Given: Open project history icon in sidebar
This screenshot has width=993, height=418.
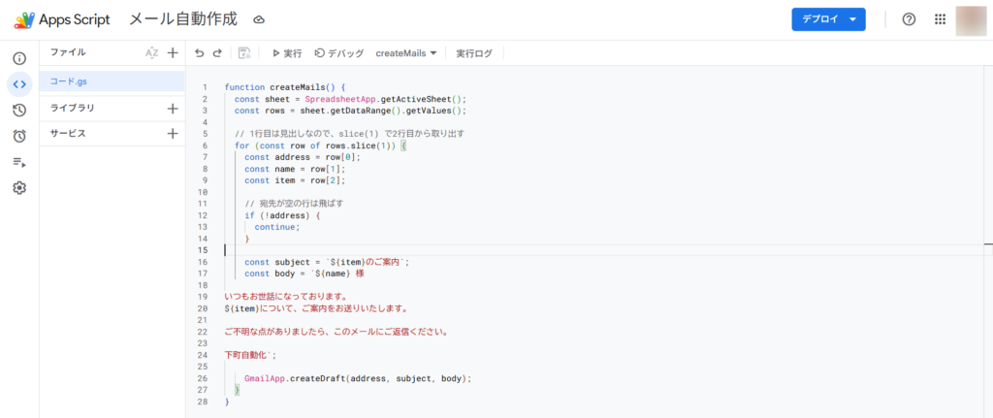Looking at the screenshot, I should [19, 111].
